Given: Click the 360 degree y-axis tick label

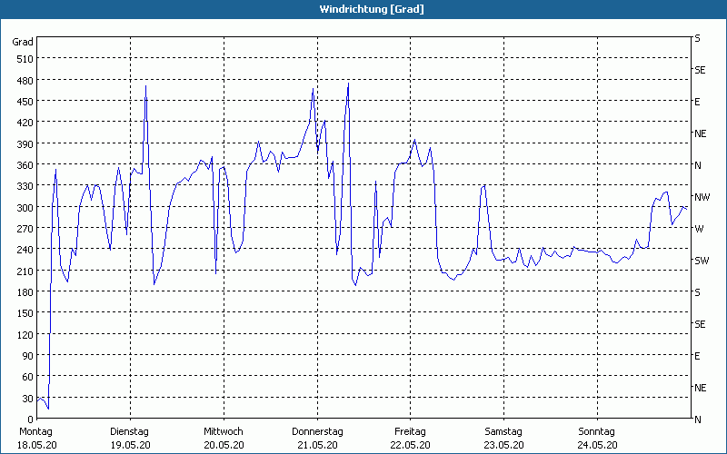Looking at the screenshot, I should (x=25, y=165).
